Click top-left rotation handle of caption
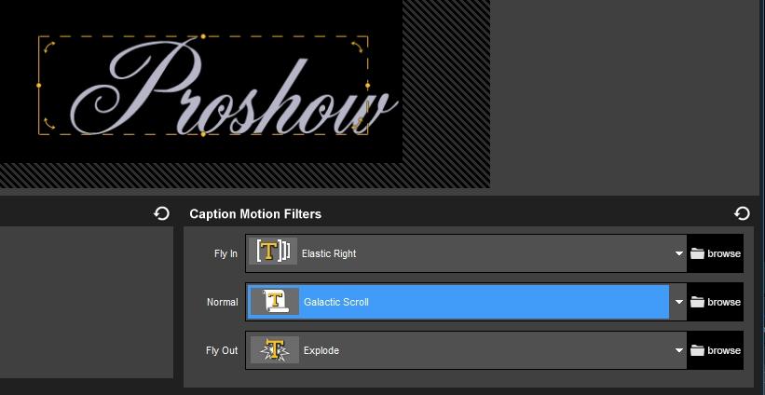This screenshot has width=765, height=395. pyautogui.click(x=49, y=47)
